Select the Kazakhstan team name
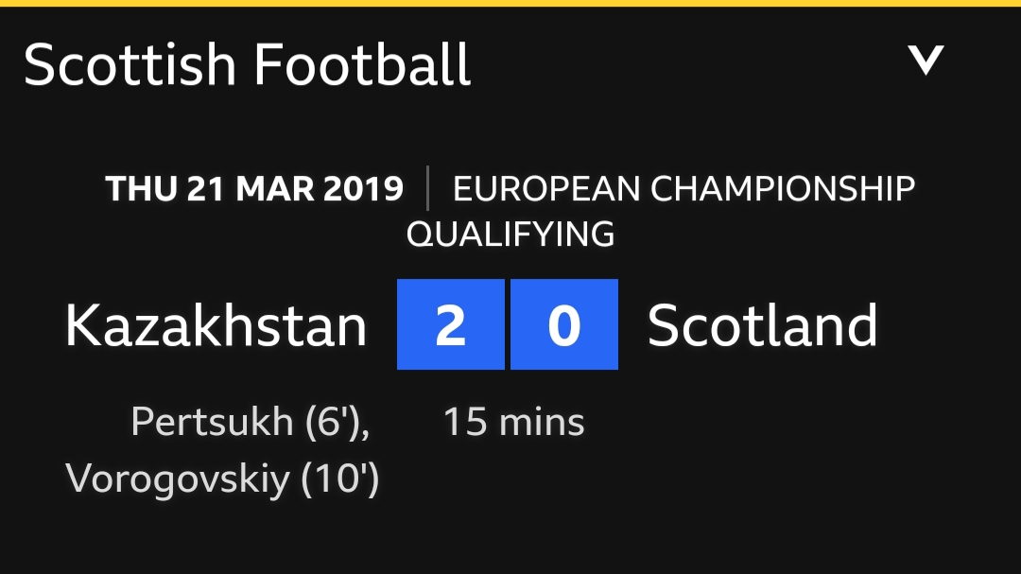The image size is (1021, 574). (x=216, y=325)
